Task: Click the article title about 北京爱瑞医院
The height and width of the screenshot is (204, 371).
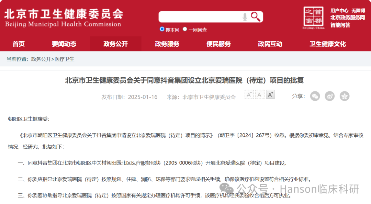Action: [x=184, y=80]
